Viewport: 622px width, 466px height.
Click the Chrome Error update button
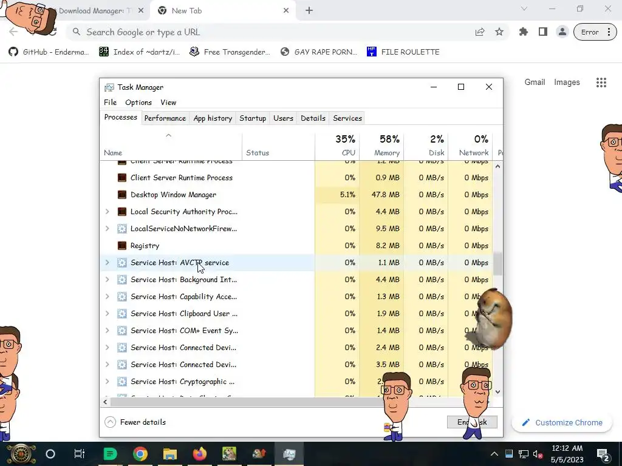[x=595, y=32]
